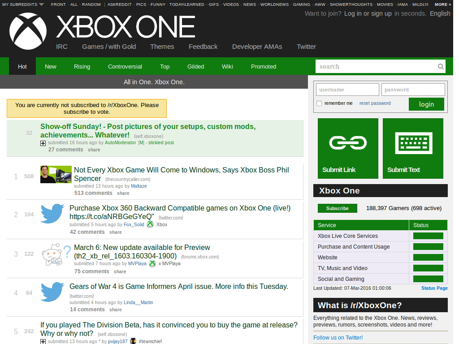This screenshot has width=459, height=344.
Task: Open AutoModerator user profile
Action: pyautogui.click(x=120, y=143)
